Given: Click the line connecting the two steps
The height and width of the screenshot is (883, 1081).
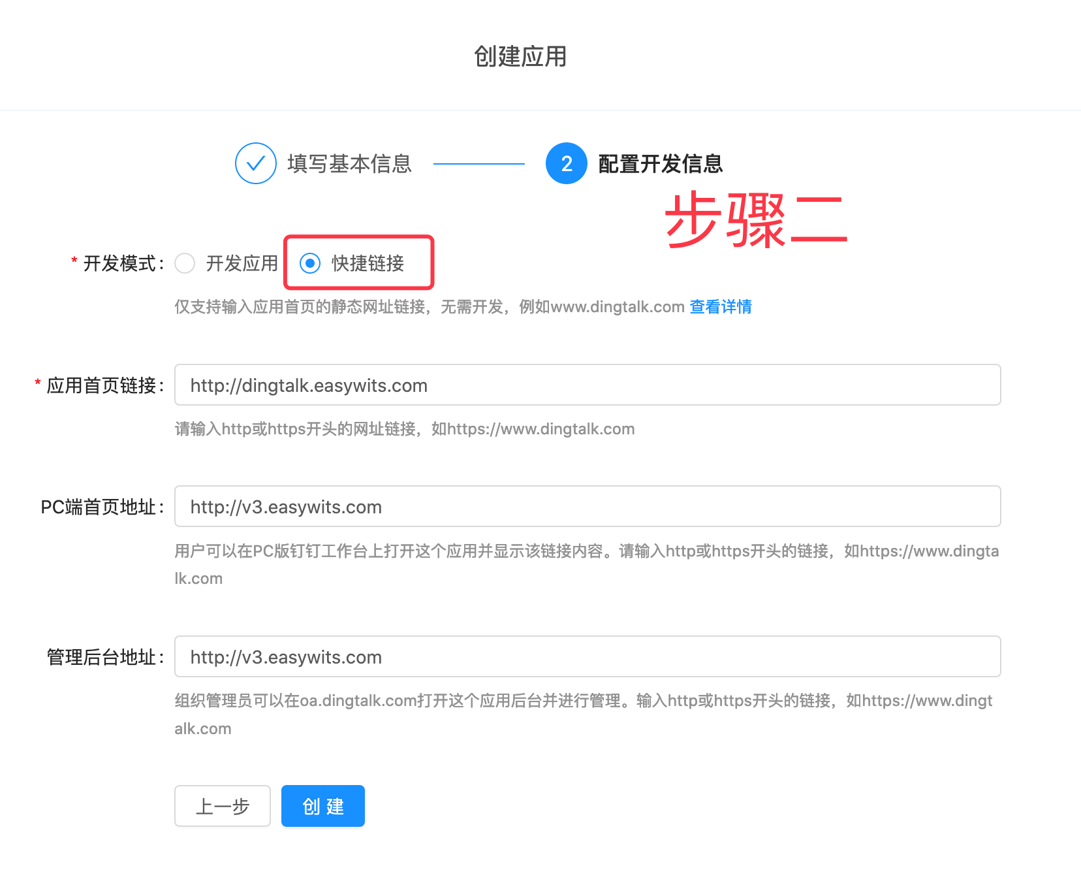Looking at the screenshot, I should (x=478, y=164).
